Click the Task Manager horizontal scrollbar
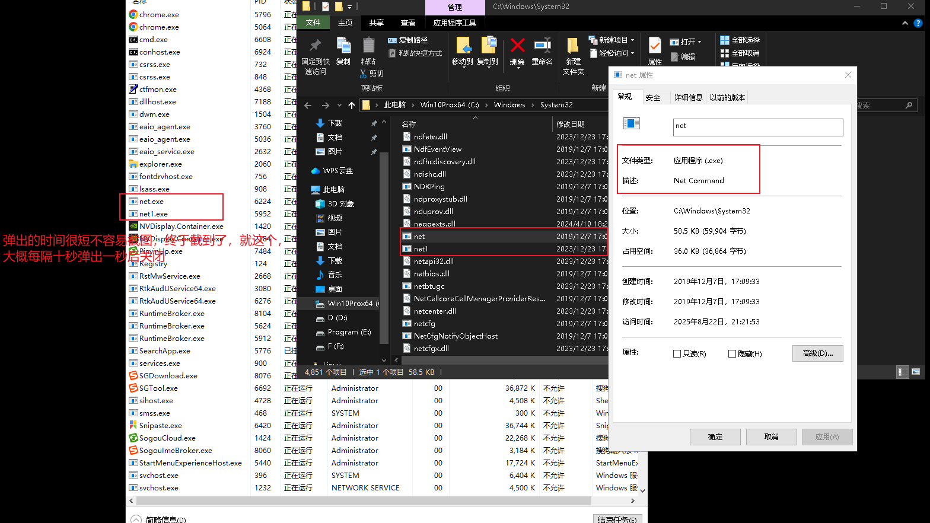Screen dimensions: 930x523 tap(364, 501)
